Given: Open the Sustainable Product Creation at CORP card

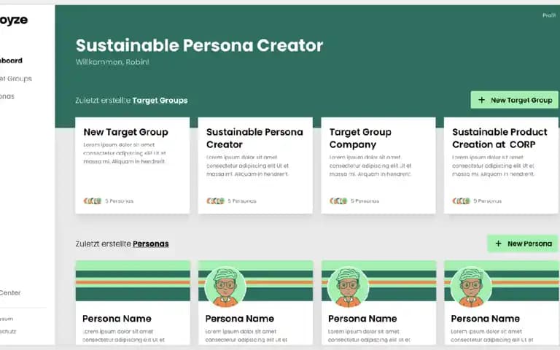Looking at the screenshot, I should coord(501,166).
